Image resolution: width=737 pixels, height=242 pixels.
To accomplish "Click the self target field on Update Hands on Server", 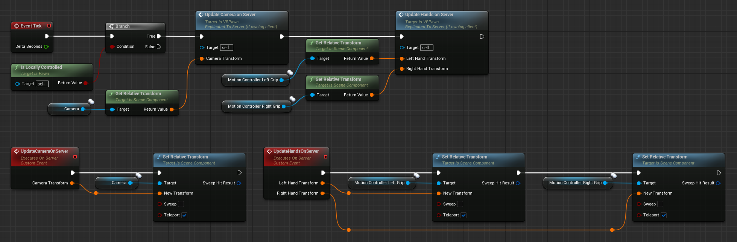I will click(x=427, y=48).
